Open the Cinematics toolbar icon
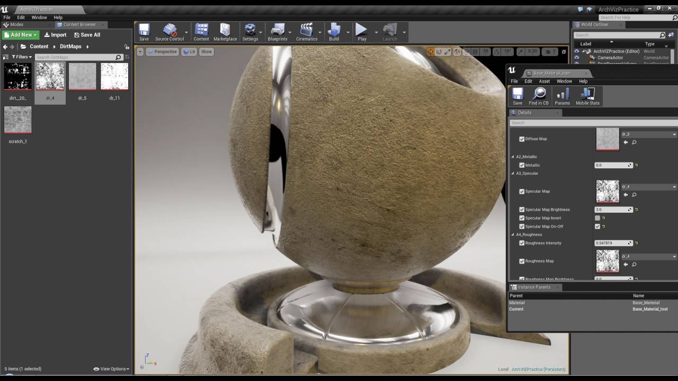678x381 pixels. (x=307, y=32)
